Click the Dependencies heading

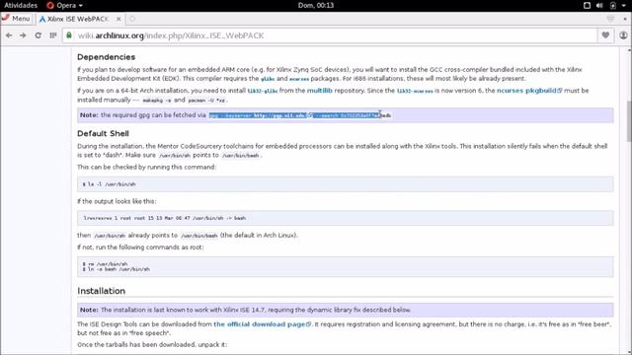point(106,57)
